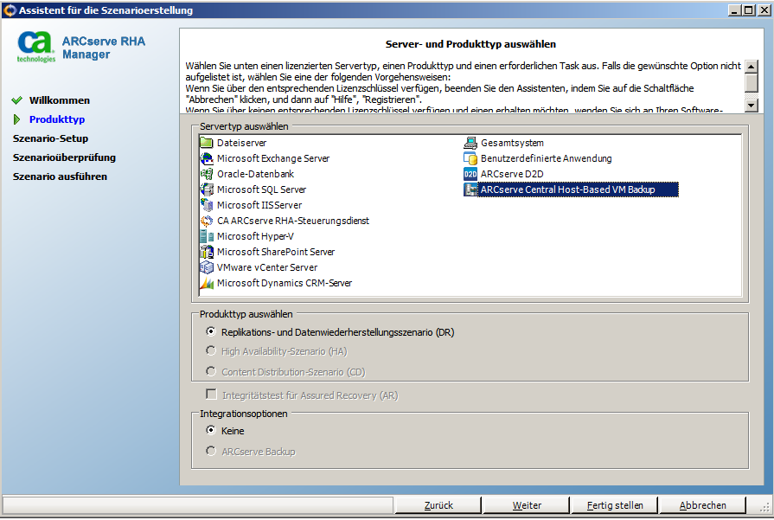Screen dimensions: 774x520
Task: Click the Microsoft Dynamics CRM-Server icon
Action: point(207,283)
